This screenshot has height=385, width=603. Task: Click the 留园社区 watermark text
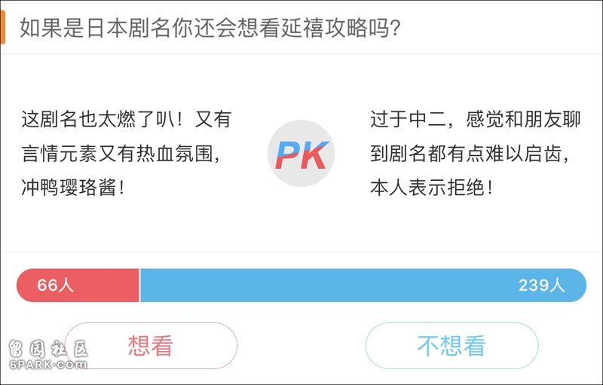pos(48,349)
